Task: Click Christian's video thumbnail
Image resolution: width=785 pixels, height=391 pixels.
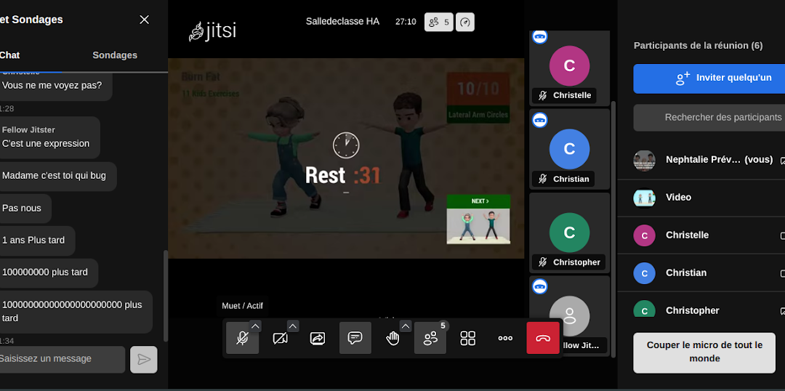Action: pos(569,149)
